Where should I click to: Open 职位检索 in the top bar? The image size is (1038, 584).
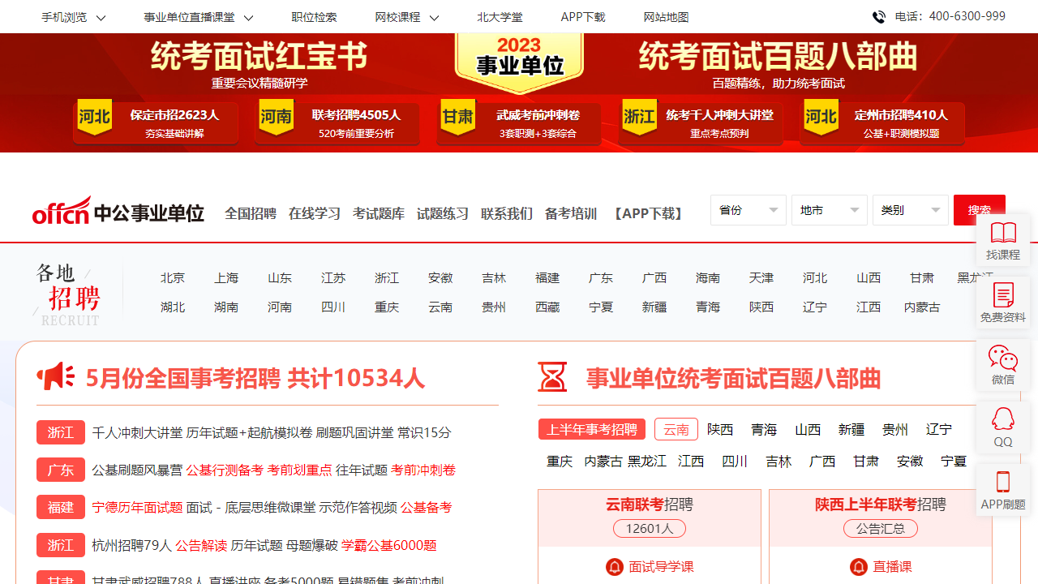click(314, 17)
